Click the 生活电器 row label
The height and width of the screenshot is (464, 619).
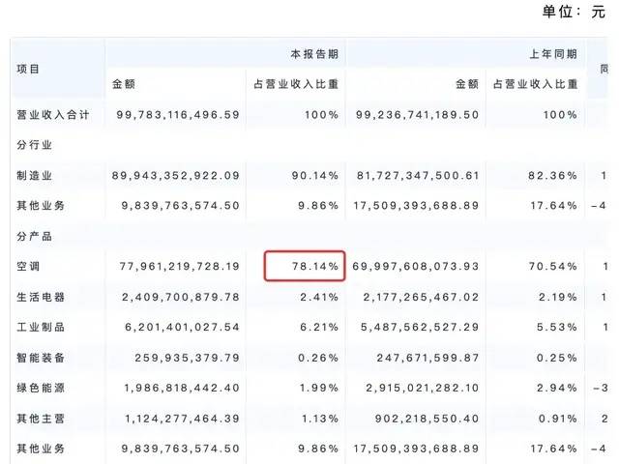(x=41, y=297)
